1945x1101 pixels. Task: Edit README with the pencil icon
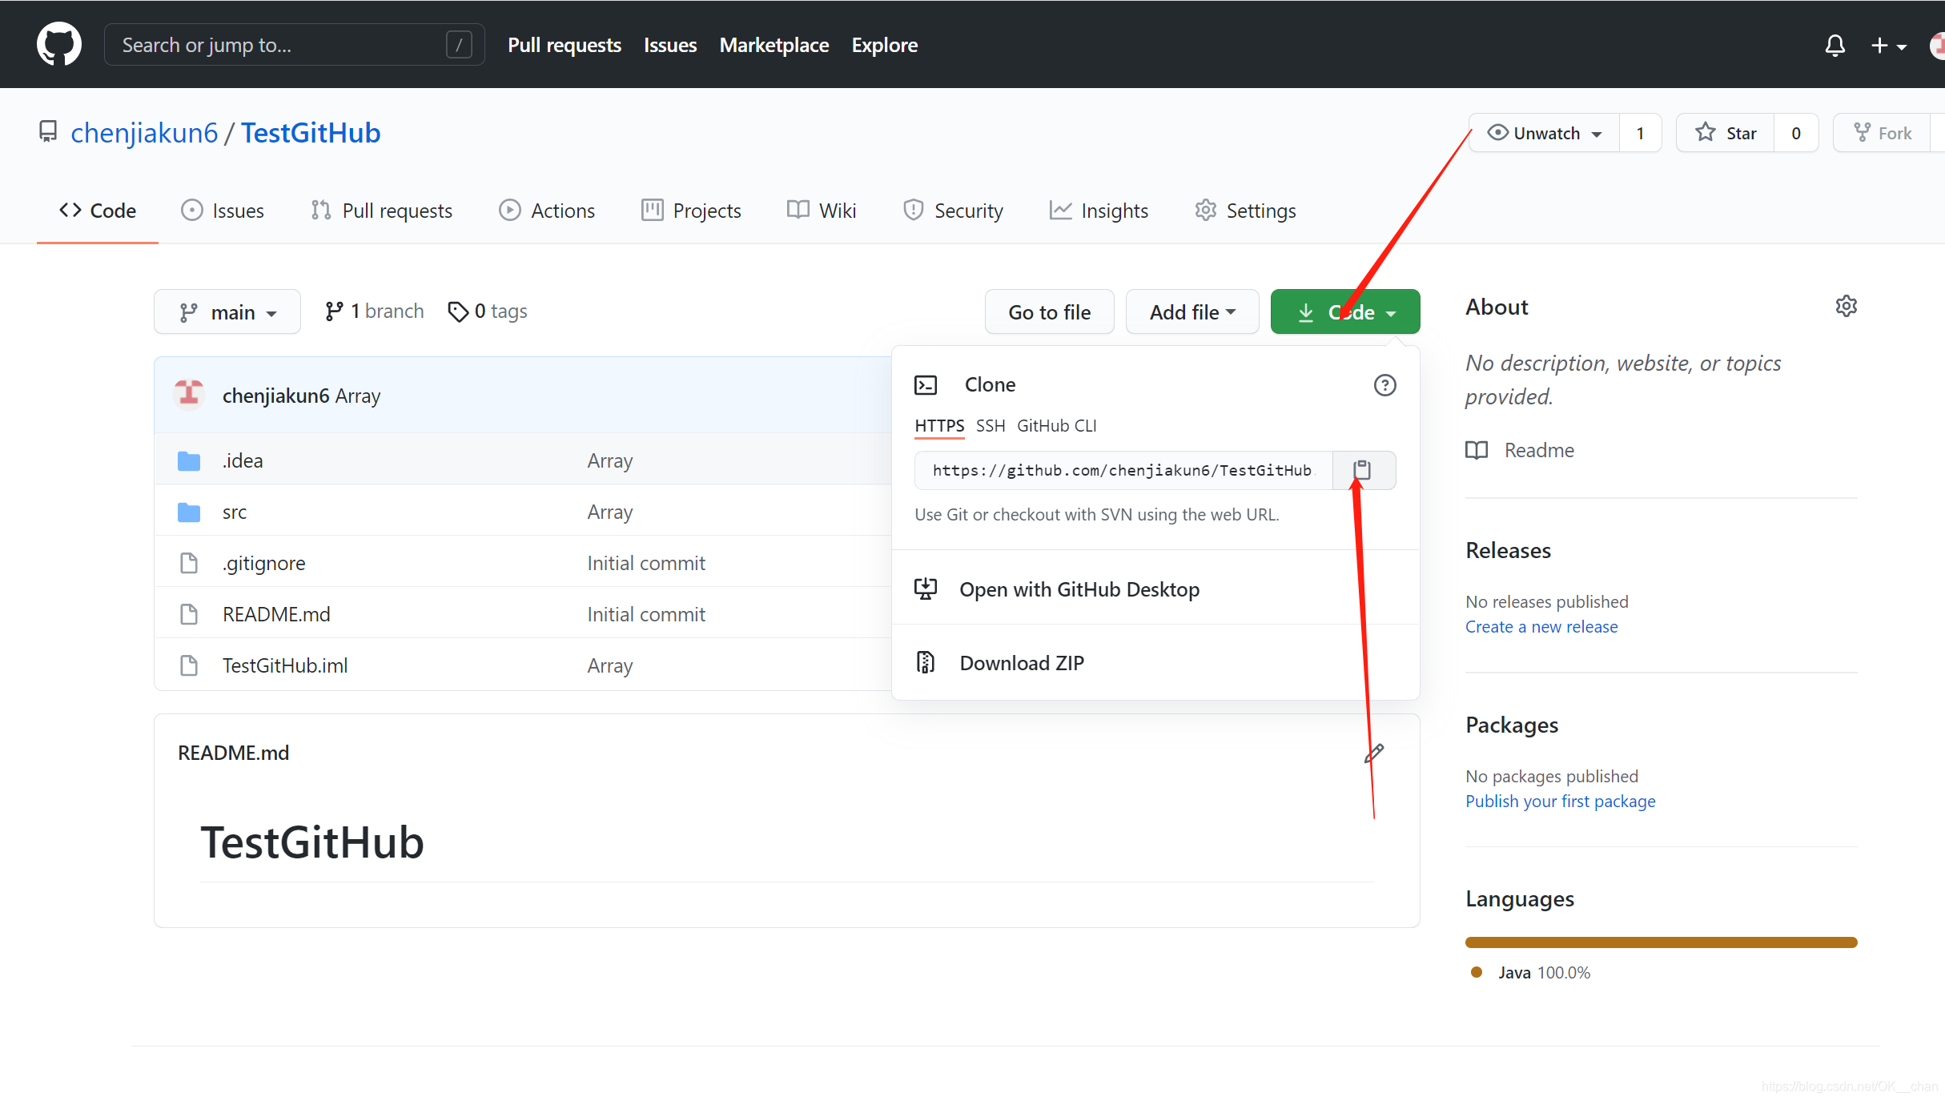tap(1374, 753)
